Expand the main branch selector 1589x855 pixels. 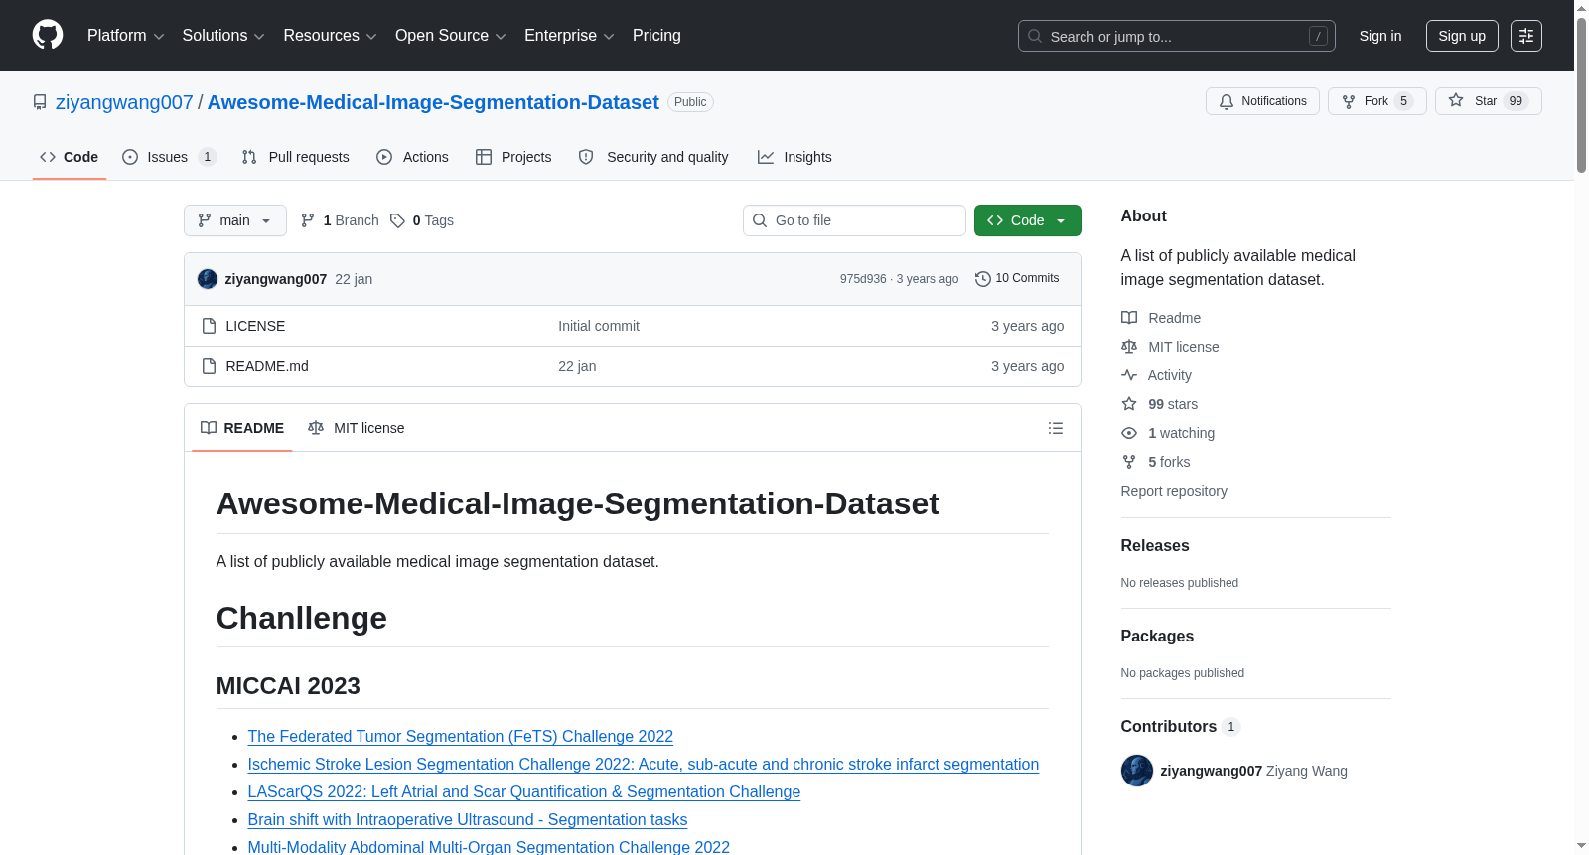tap(235, 220)
